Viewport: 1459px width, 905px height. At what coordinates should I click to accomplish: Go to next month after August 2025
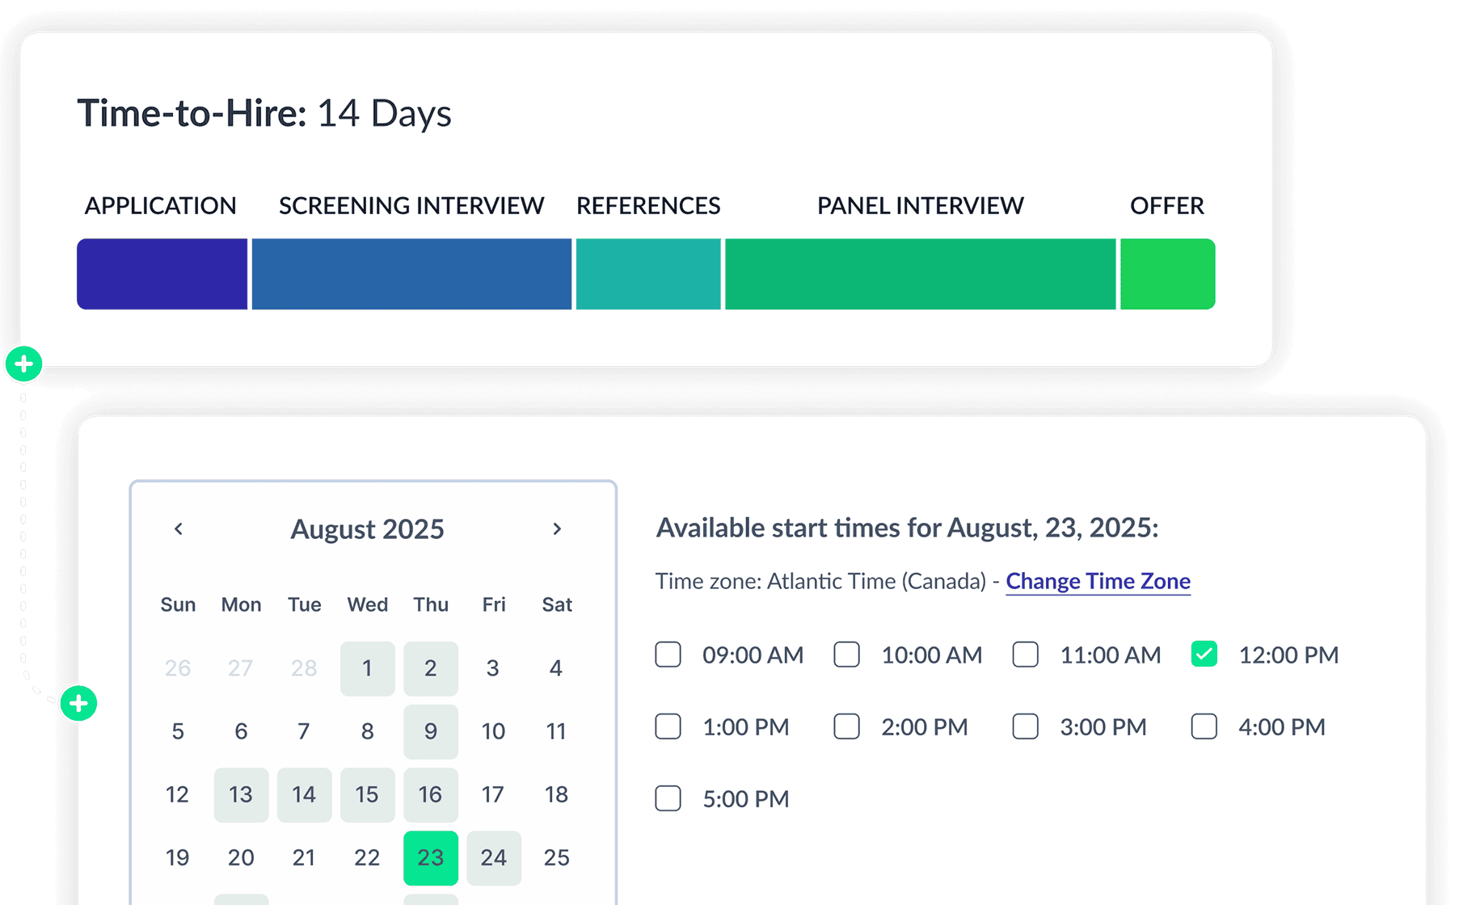click(x=557, y=528)
